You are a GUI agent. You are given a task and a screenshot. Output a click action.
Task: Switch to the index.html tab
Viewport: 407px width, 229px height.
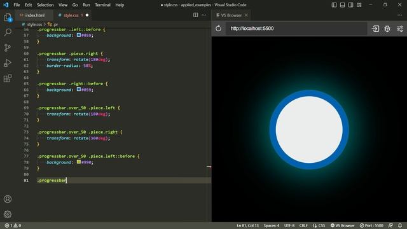click(x=34, y=15)
